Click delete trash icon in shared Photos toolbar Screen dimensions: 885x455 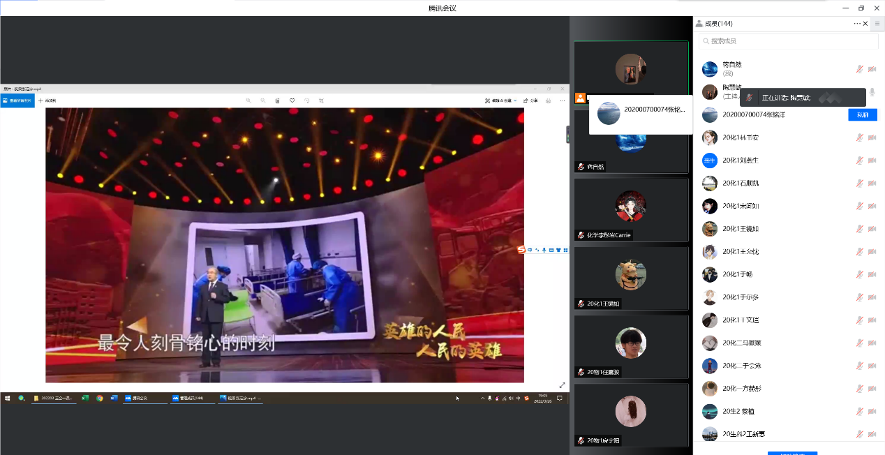pos(278,100)
